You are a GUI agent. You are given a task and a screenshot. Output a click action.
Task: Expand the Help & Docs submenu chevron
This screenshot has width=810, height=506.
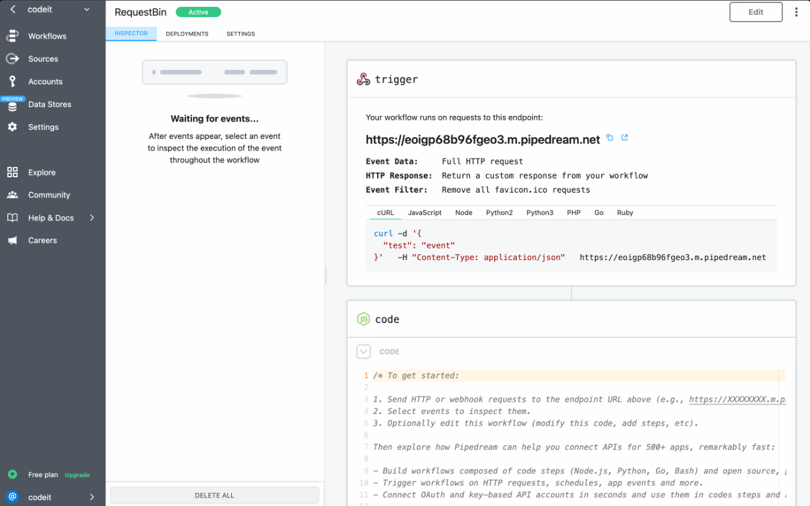tap(92, 218)
